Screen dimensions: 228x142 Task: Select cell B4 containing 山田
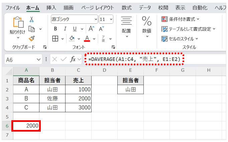tap(52, 108)
